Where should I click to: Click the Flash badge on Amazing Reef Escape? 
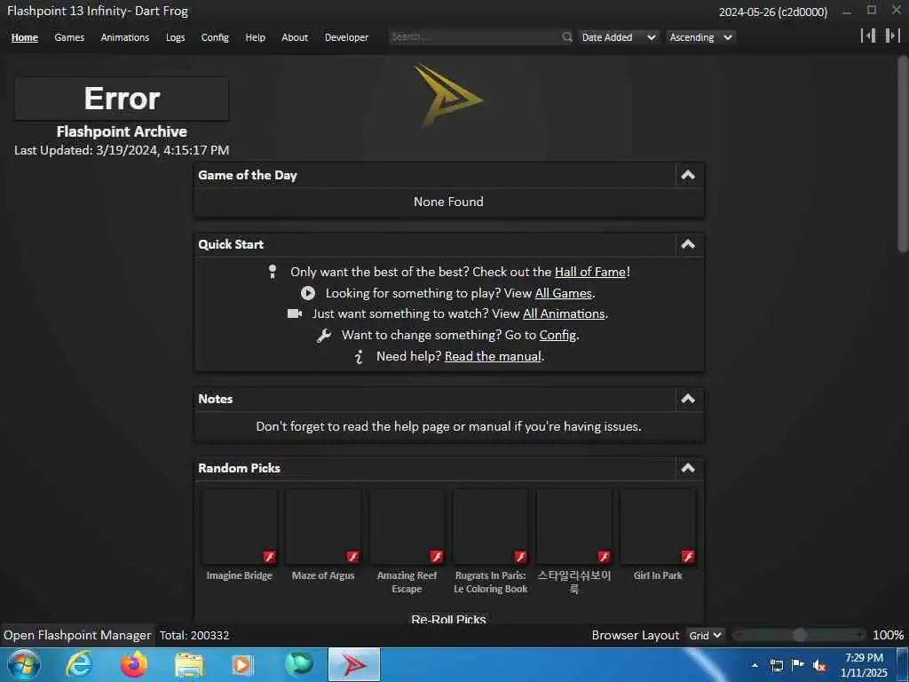(x=437, y=557)
